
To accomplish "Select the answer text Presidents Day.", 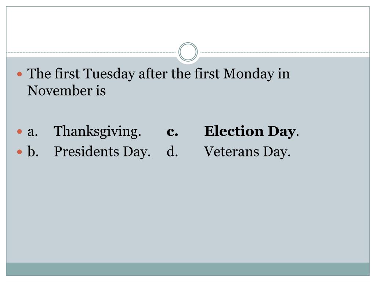I will pos(102,152).
